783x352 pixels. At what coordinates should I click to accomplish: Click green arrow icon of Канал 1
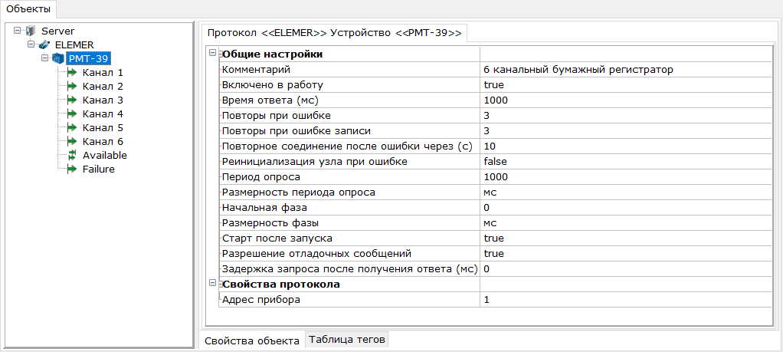[71, 73]
